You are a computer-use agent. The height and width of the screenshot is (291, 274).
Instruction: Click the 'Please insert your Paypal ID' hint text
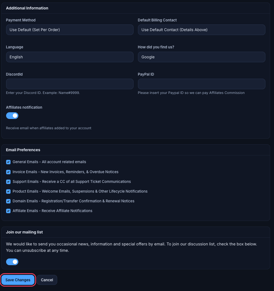coord(191,93)
